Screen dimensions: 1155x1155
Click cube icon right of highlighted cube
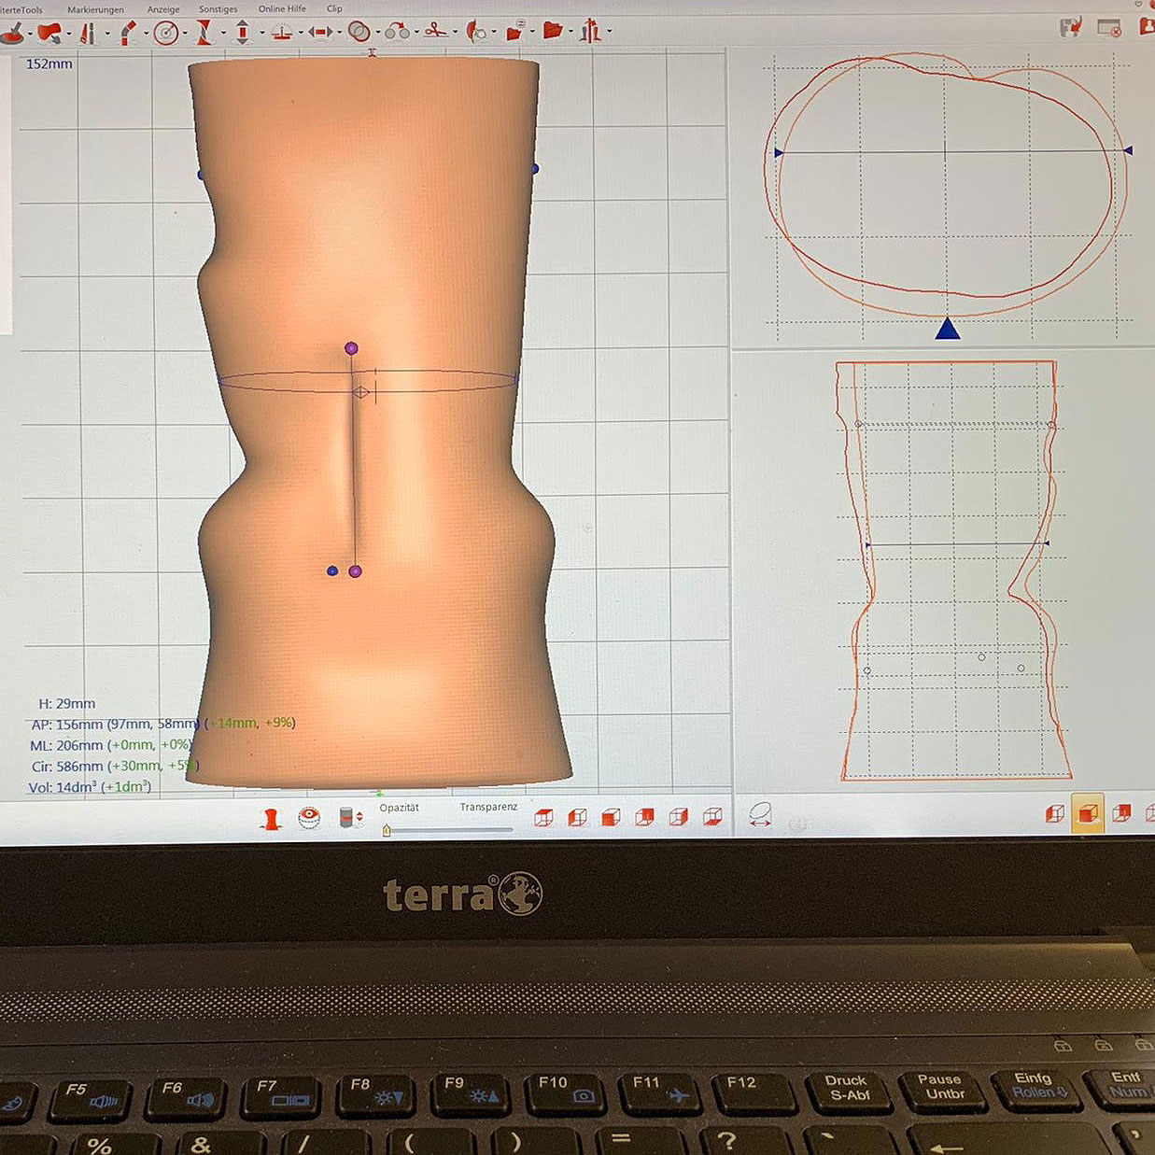pos(1121,813)
